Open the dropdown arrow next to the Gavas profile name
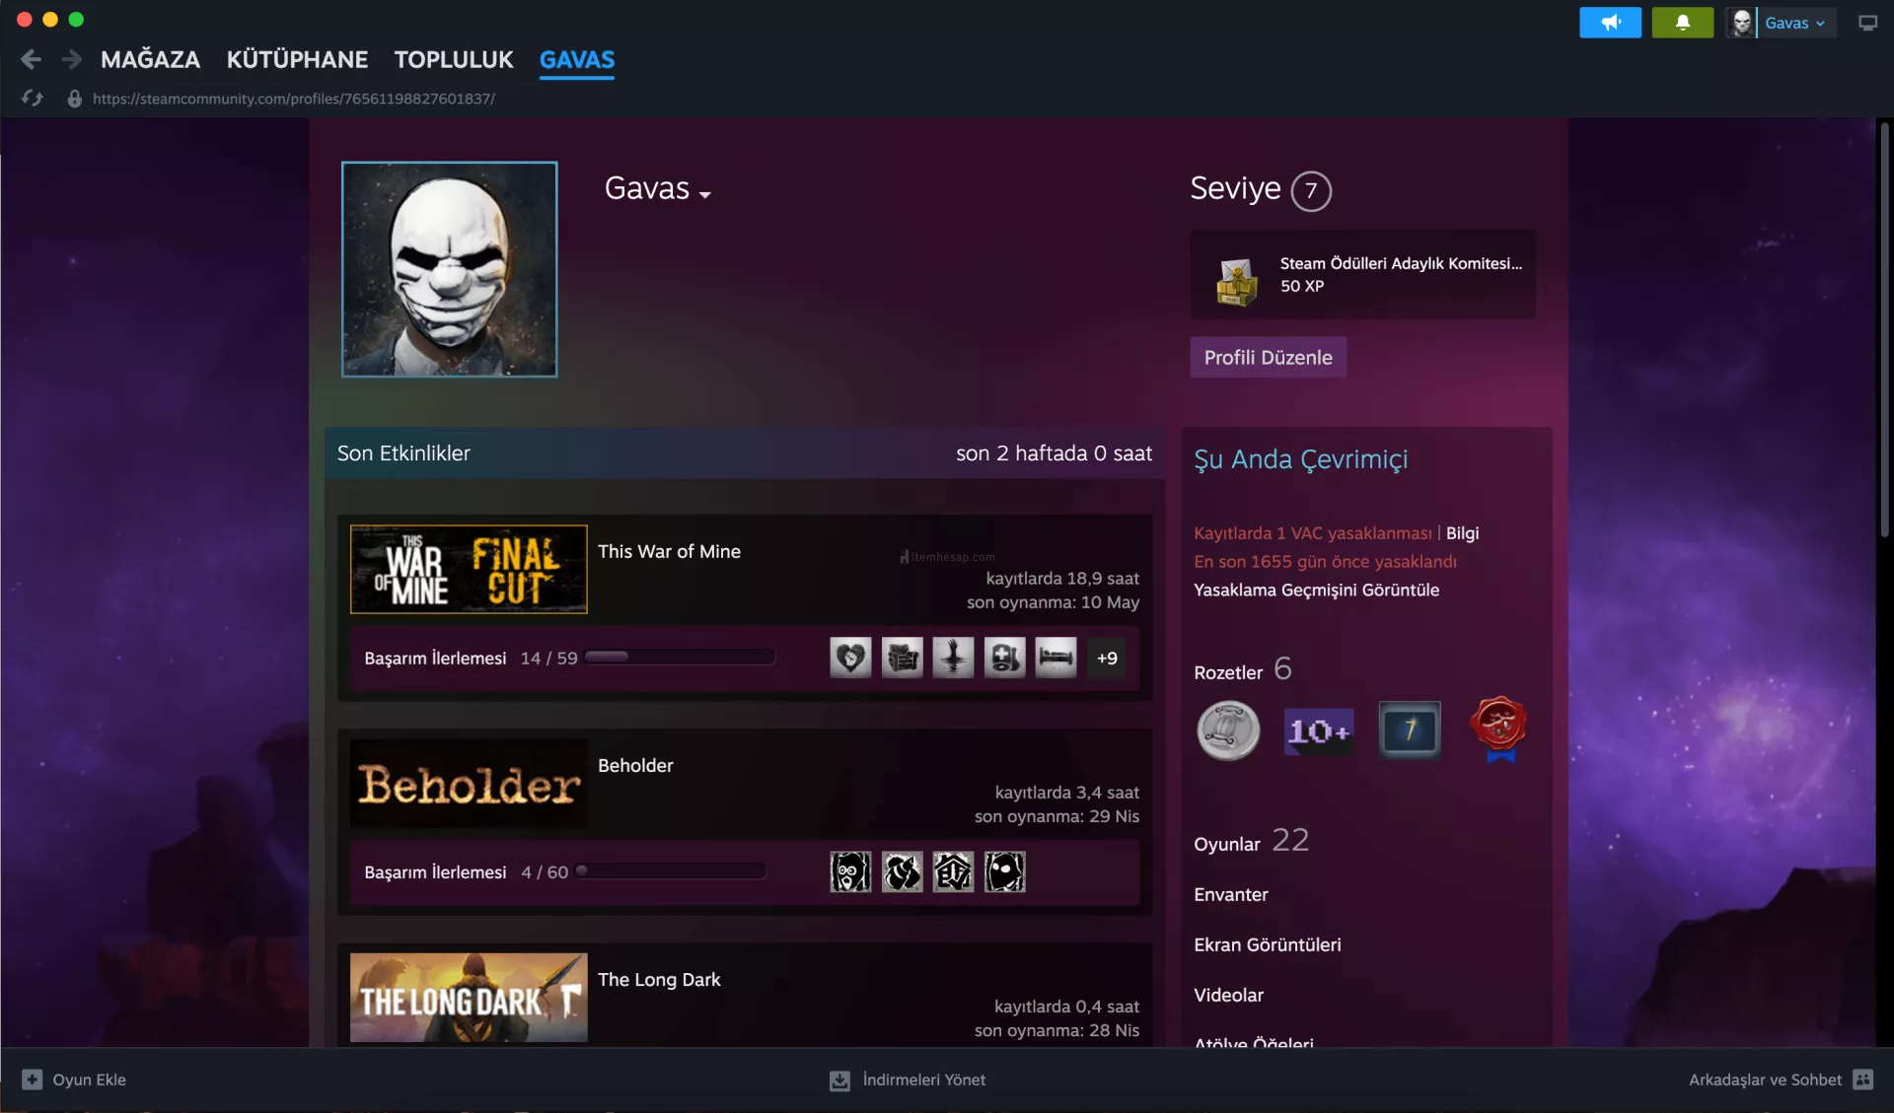1894x1113 pixels. point(704,194)
